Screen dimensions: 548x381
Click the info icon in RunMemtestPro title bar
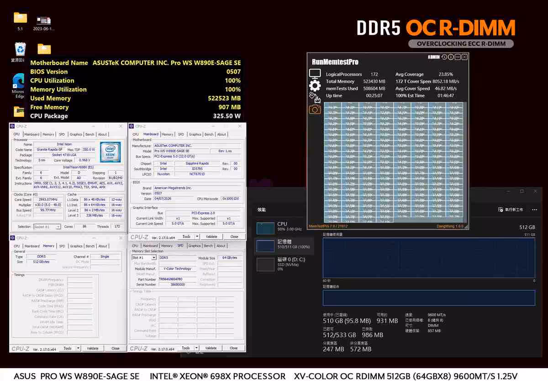(x=451, y=57)
